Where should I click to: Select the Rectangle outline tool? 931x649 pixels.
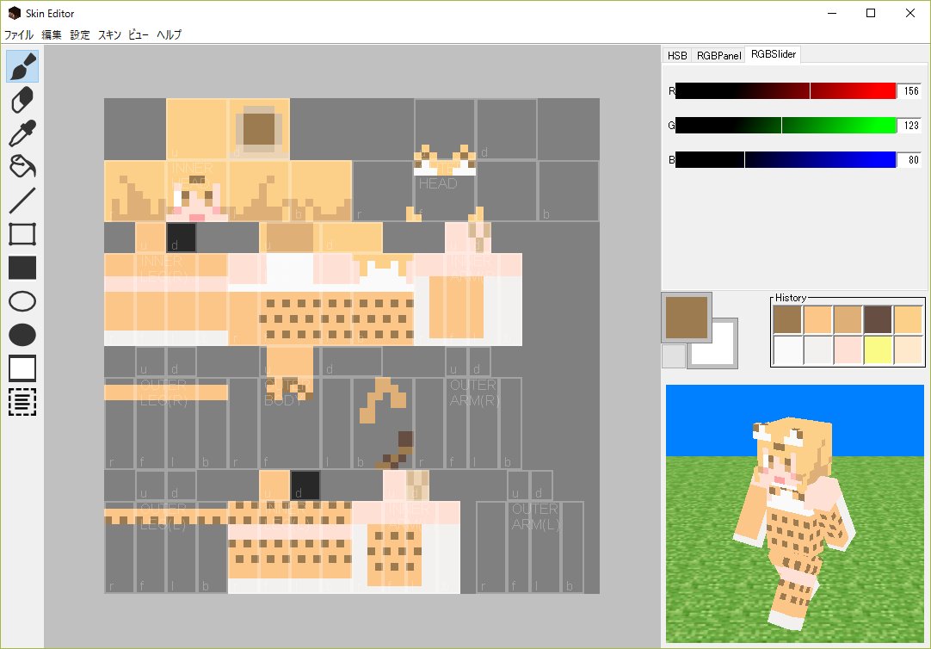pyautogui.click(x=22, y=233)
